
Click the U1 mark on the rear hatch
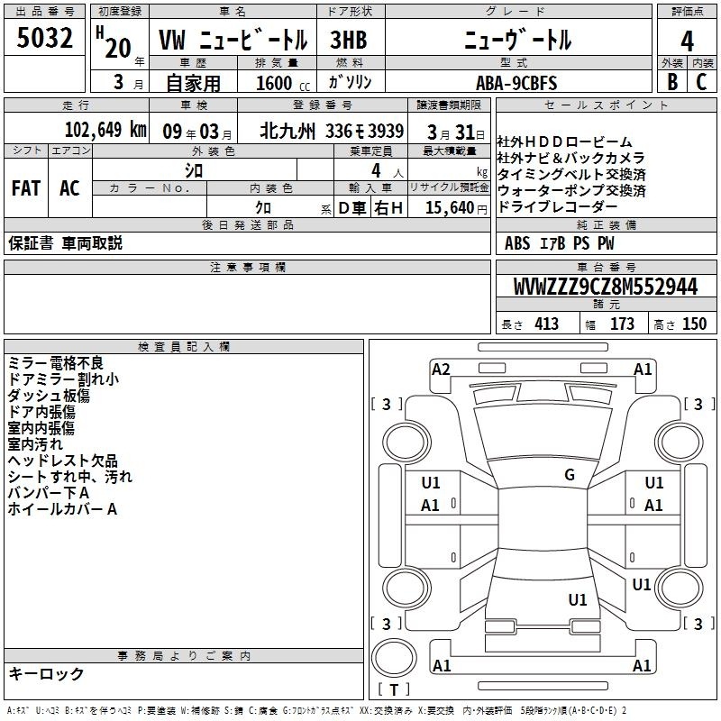[x=578, y=599]
